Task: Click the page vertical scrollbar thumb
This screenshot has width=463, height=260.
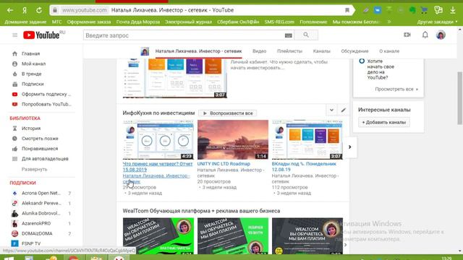Action: [x=460, y=98]
